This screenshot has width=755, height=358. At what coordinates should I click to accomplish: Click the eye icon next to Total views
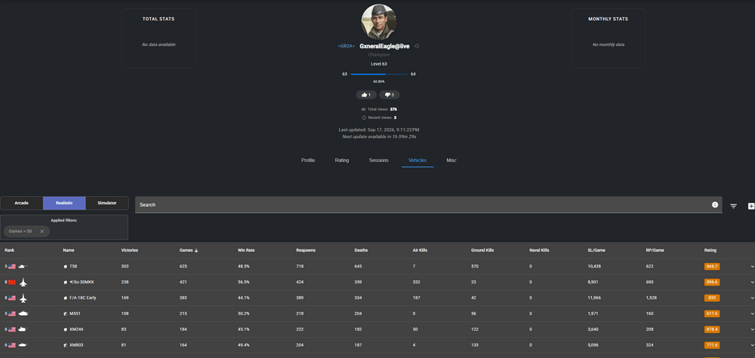click(x=364, y=109)
